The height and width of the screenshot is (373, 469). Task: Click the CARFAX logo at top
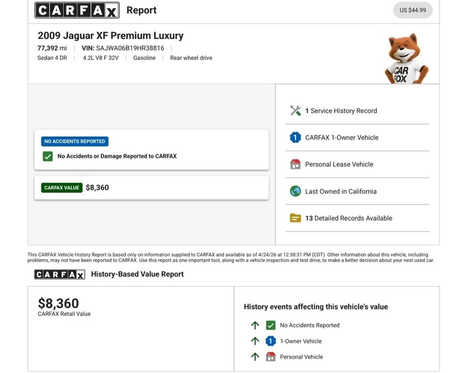click(77, 10)
